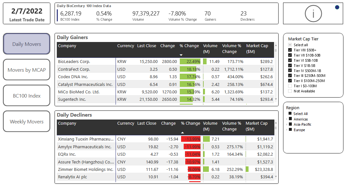
Task: Switch to Weekly Movers
Action: click(x=26, y=121)
